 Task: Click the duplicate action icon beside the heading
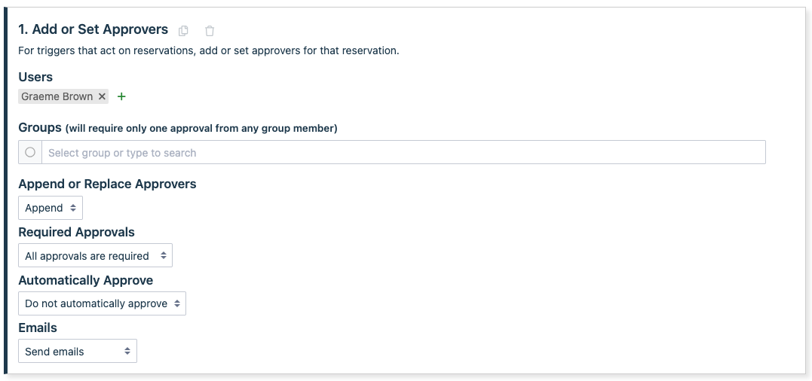point(183,31)
